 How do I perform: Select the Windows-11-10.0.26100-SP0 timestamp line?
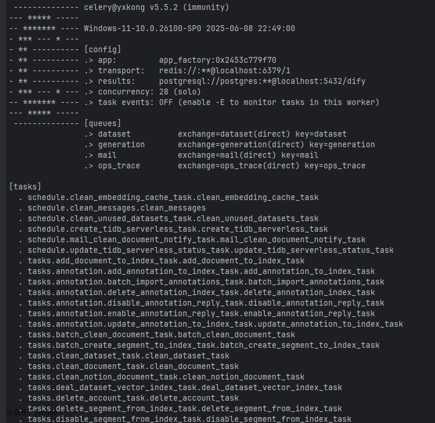tap(189, 29)
